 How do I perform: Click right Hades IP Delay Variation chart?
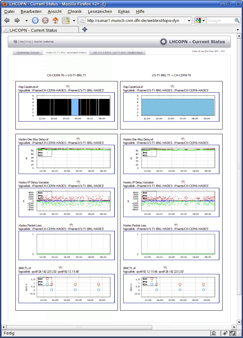point(171,202)
